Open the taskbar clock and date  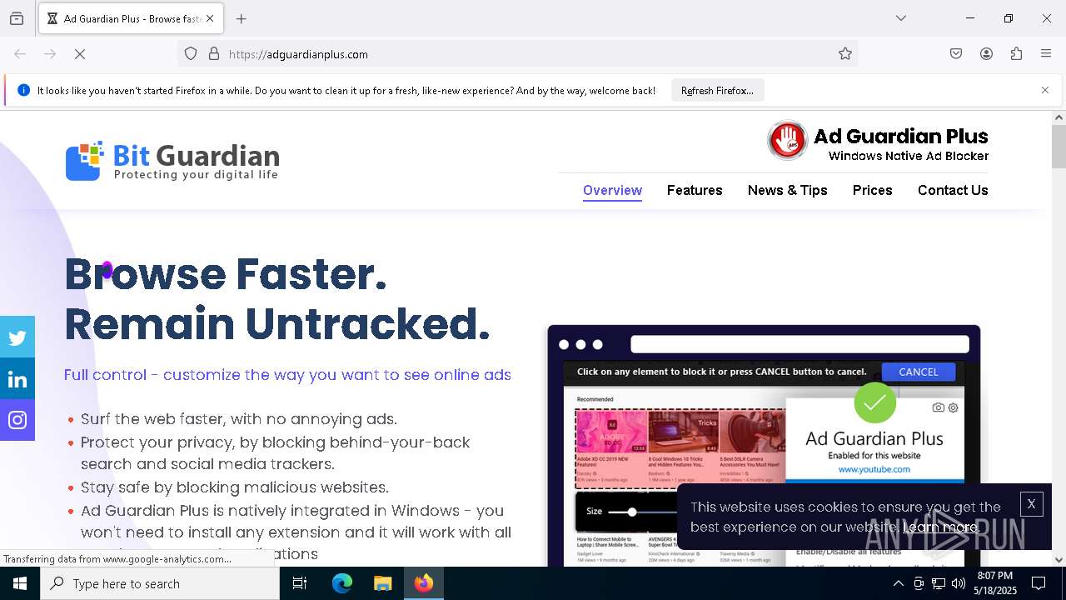pos(995,583)
